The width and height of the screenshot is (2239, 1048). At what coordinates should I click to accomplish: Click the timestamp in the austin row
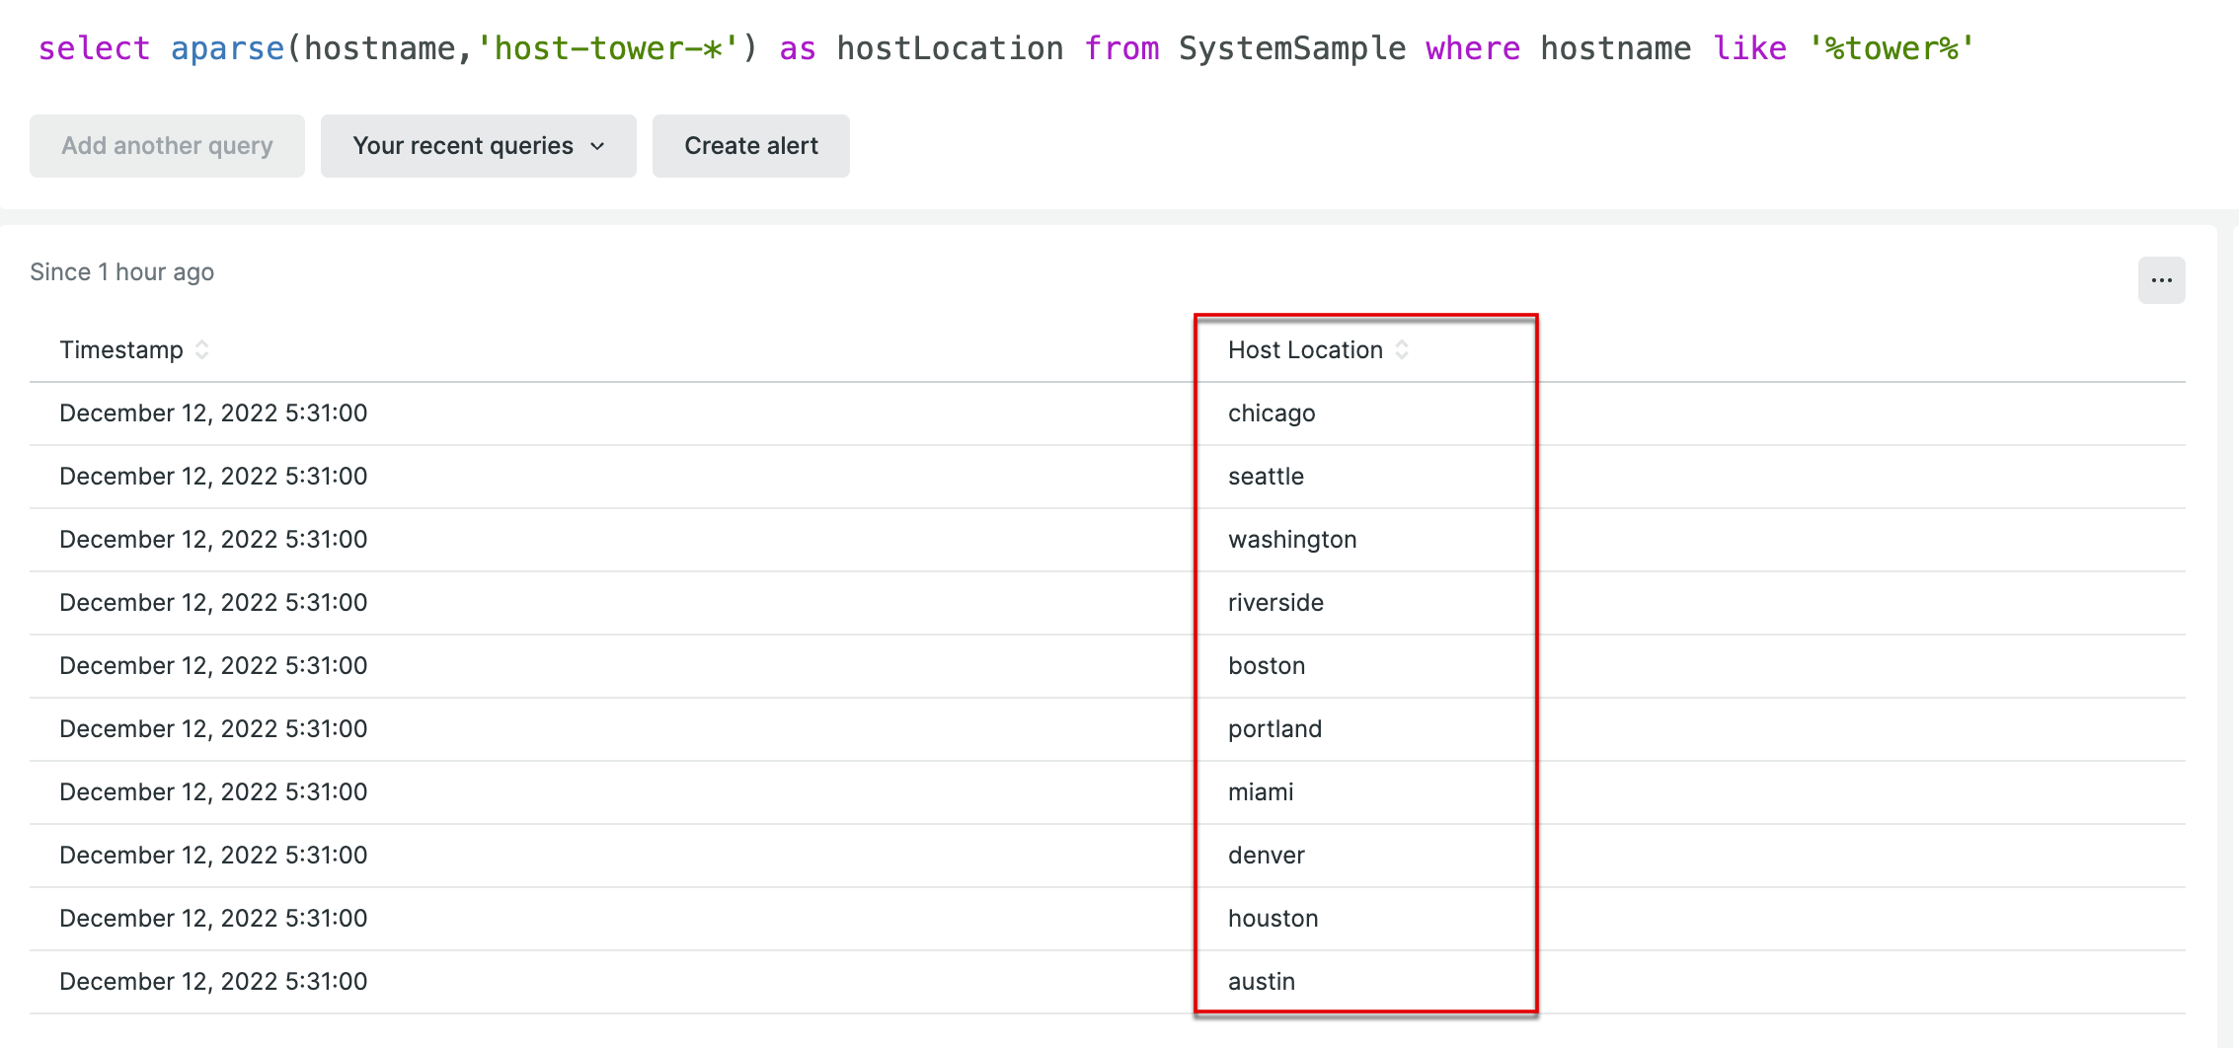click(213, 982)
